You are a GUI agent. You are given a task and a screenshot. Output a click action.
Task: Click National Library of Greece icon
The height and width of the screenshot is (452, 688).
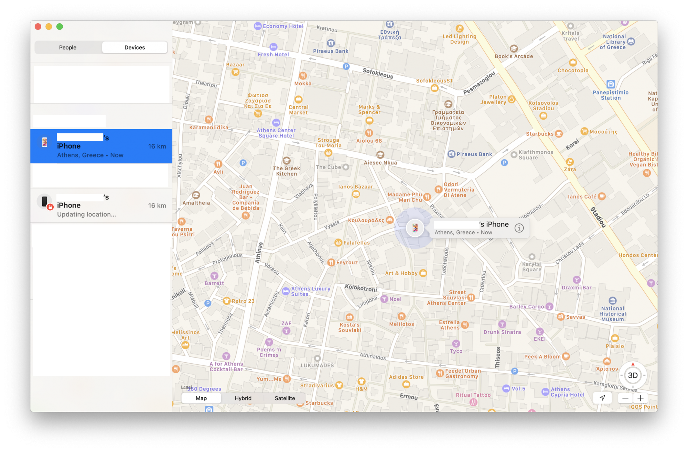coord(631,42)
